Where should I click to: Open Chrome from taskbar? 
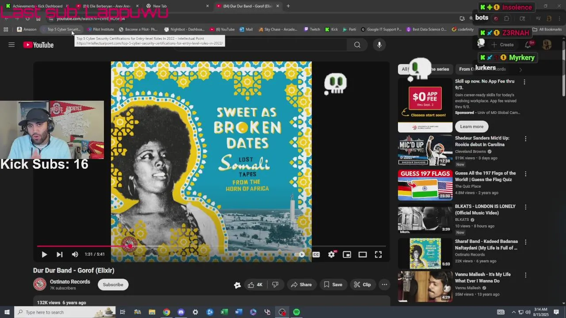tap(166, 312)
